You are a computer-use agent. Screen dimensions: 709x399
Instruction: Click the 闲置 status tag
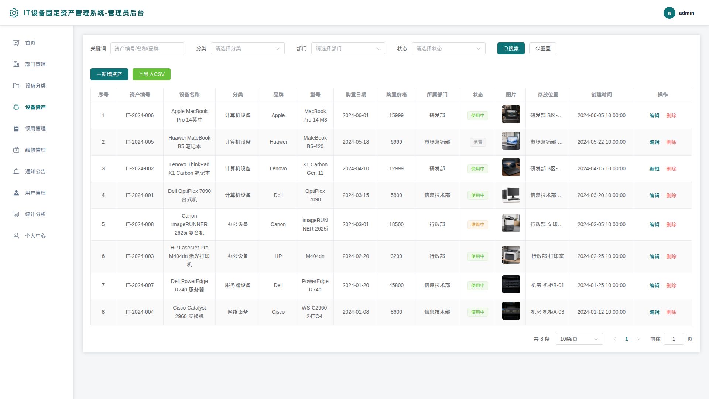point(478,142)
